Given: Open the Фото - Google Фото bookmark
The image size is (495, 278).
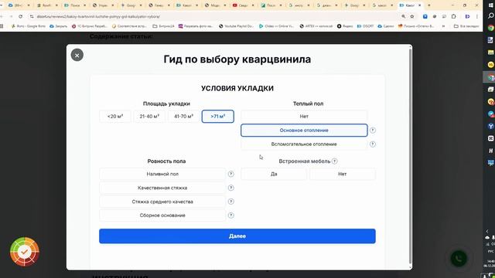Looking at the screenshot, I should pyautogui.click(x=29, y=26).
